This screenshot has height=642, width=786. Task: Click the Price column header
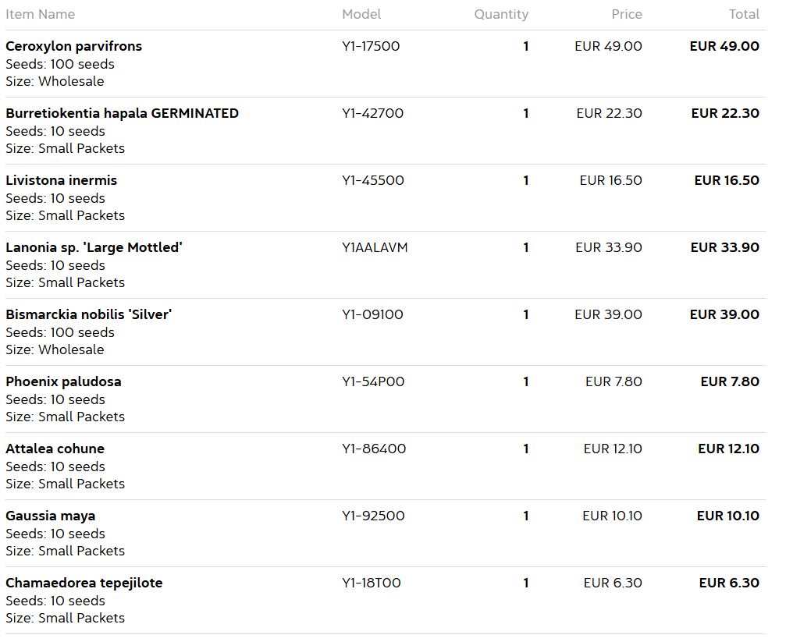coord(627,14)
